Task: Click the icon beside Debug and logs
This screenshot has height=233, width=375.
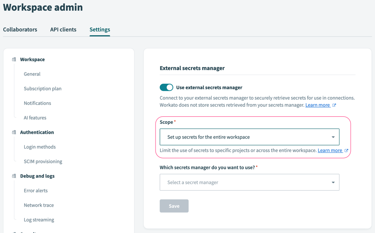Action: coord(14,176)
